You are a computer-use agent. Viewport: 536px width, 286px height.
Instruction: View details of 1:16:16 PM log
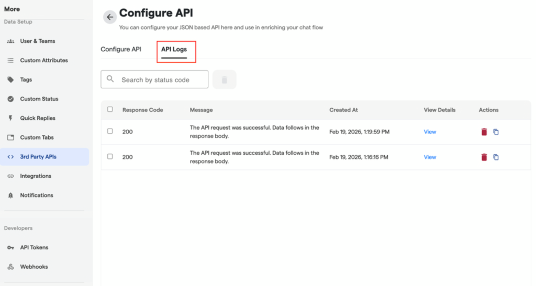pos(430,157)
